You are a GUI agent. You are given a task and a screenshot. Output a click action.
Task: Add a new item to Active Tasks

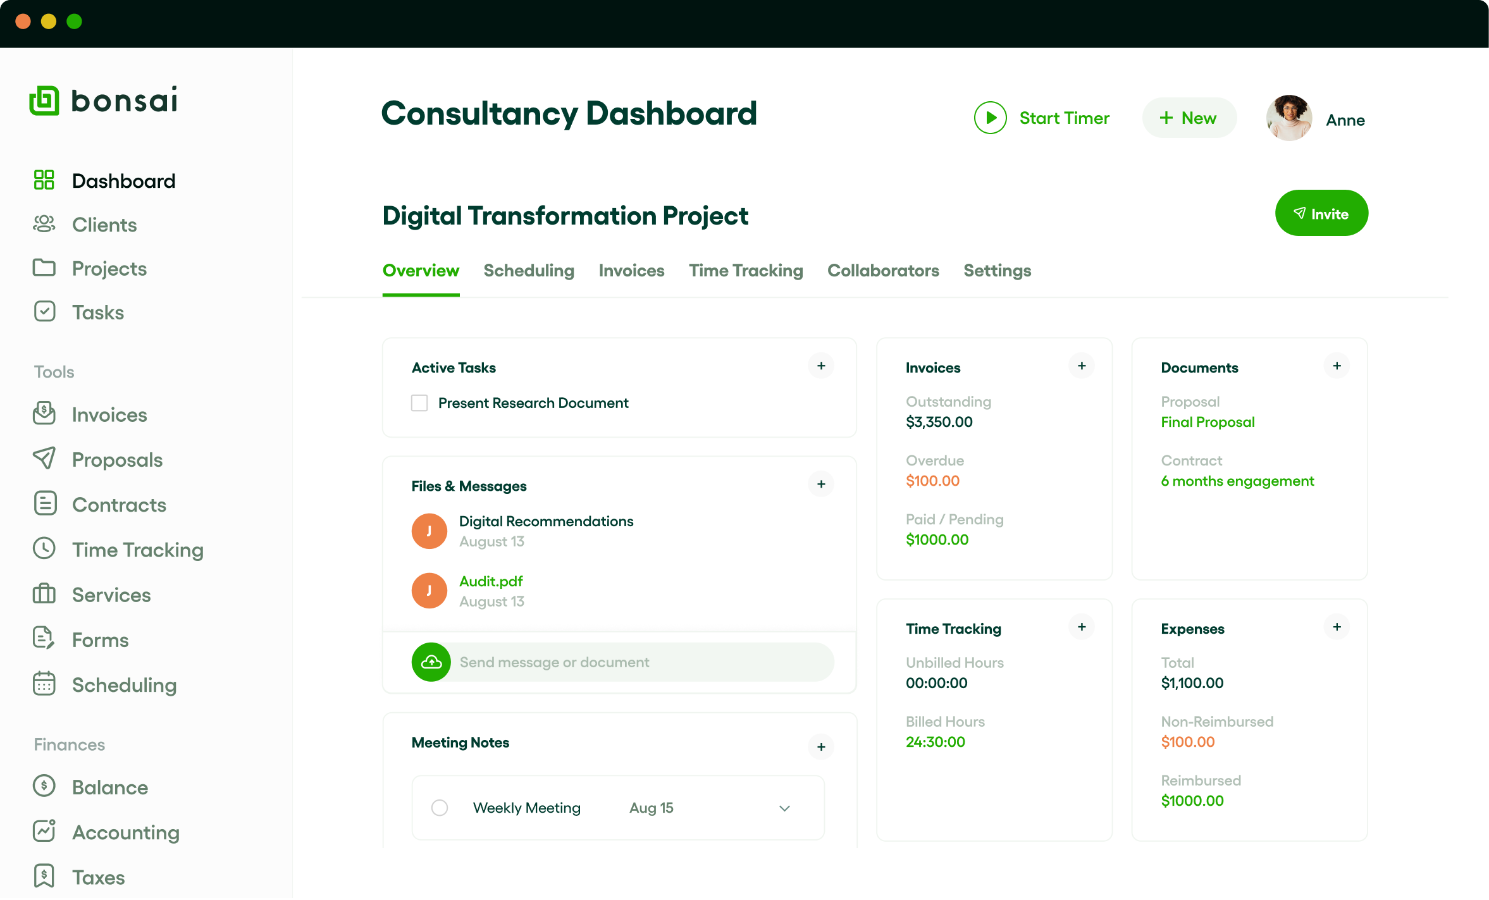(820, 366)
